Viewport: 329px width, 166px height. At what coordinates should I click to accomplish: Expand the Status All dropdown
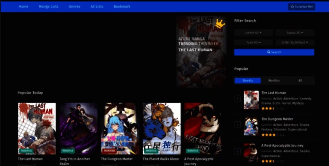tap(295, 33)
